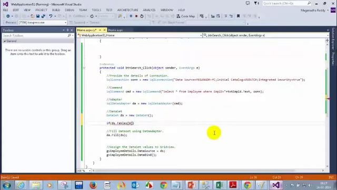Open the BUILD menu
This screenshot has width=337, height=190.
(x=56, y=10)
